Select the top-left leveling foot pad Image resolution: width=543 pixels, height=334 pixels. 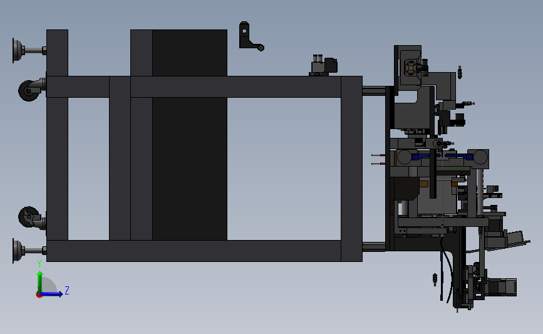17,51
